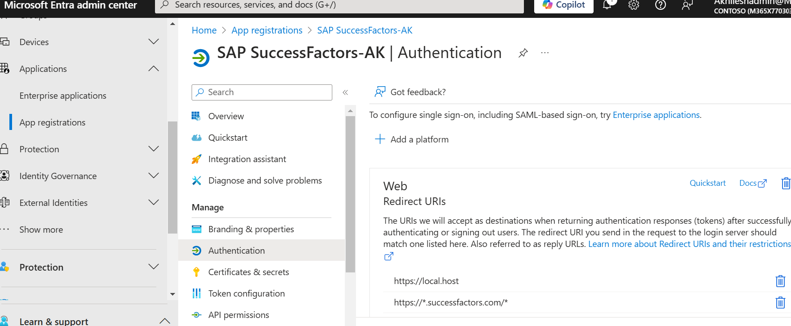Click the Protection lock icon
This screenshot has width=791, height=326.
click(4, 149)
